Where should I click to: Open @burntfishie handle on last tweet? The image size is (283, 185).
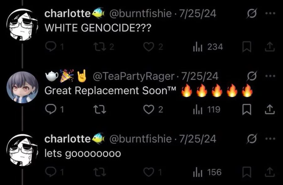[x=141, y=139]
